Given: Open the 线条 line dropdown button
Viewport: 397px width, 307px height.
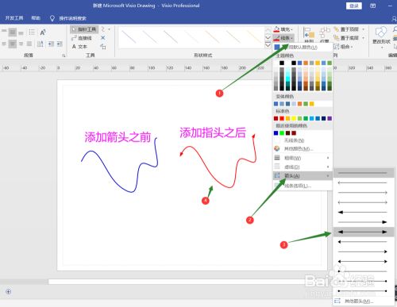Looking at the screenshot, I should point(283,38).
